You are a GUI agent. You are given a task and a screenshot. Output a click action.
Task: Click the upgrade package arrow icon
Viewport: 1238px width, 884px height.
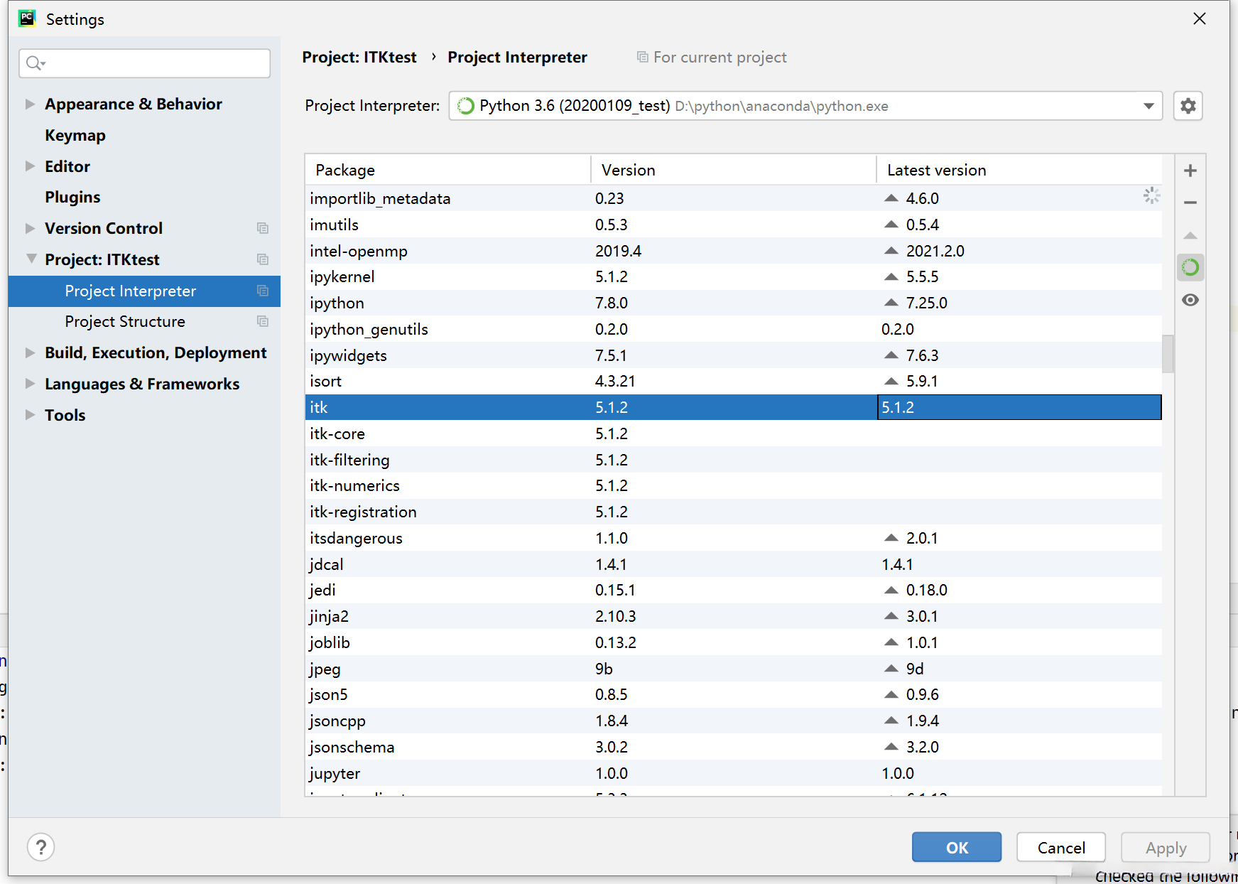click(1190, 235)
